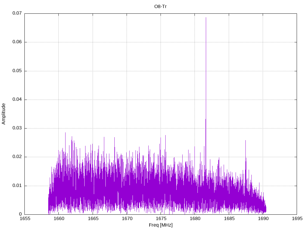This screenshot has width=305, height=229.
Task: Click the 0.05 amplitude tick label
Action: click(17, 71)
